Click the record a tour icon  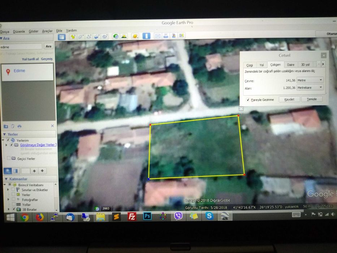[105, 37]
